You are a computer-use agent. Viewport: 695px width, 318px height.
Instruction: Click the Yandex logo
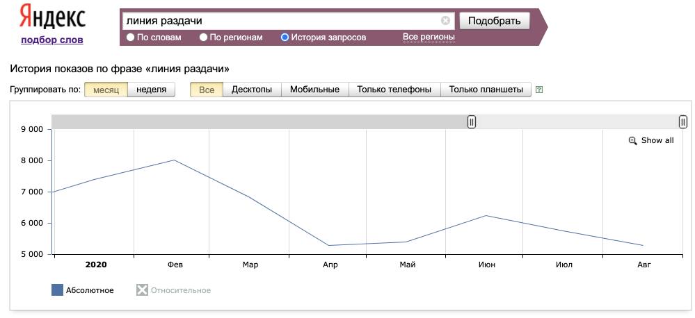pos(52,17)
